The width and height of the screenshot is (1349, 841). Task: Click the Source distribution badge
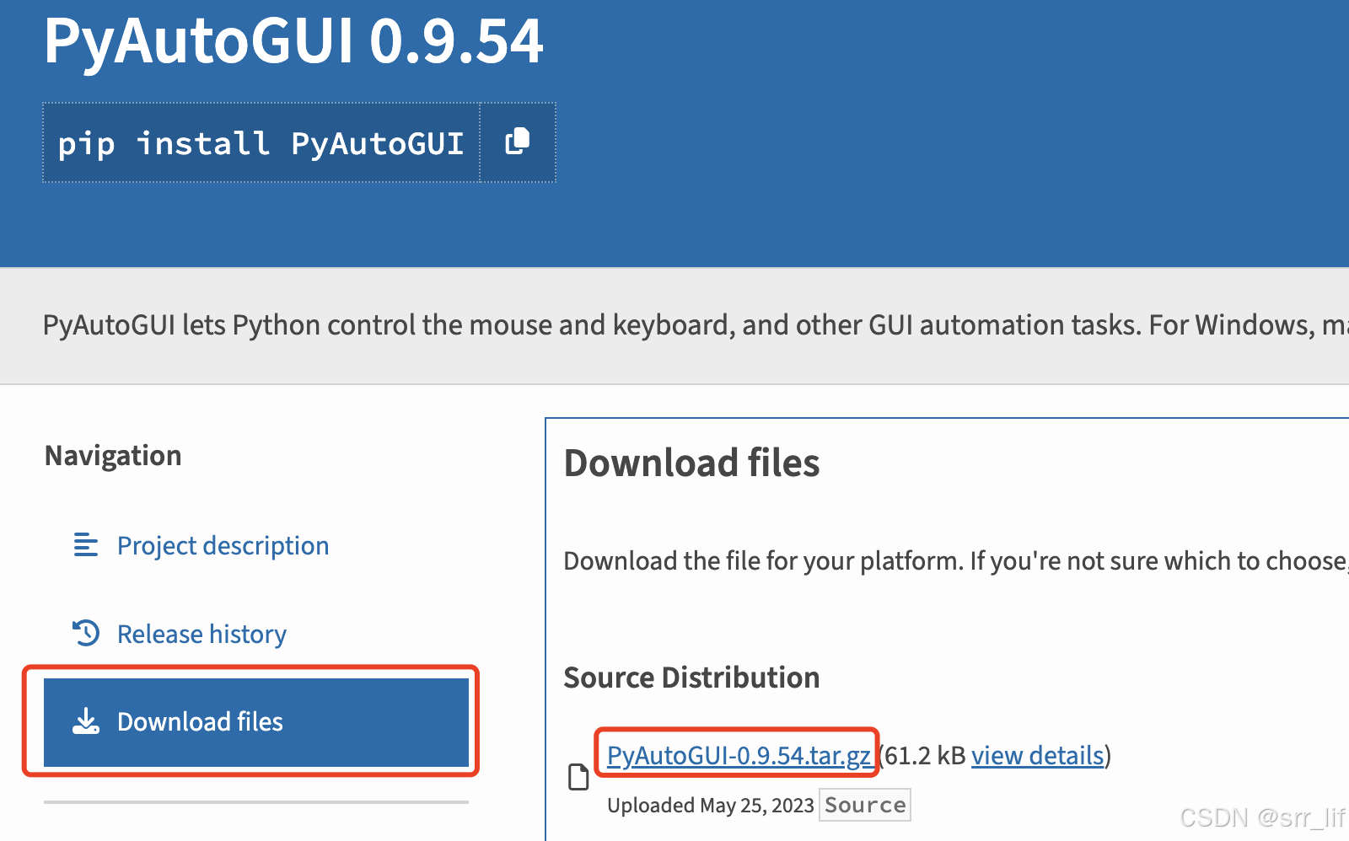click(x=864, y=805)
